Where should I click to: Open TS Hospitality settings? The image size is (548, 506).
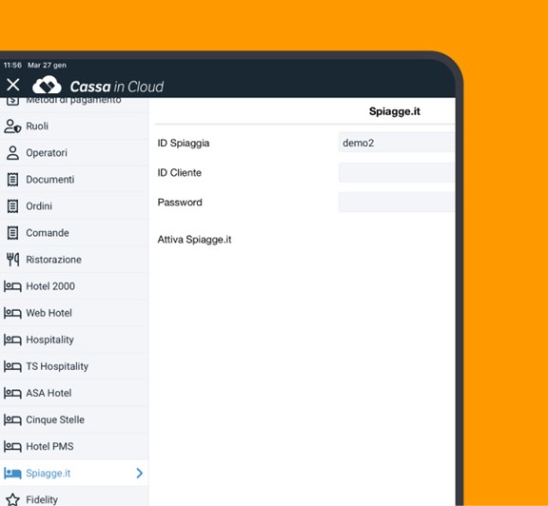tap(74, 366)
